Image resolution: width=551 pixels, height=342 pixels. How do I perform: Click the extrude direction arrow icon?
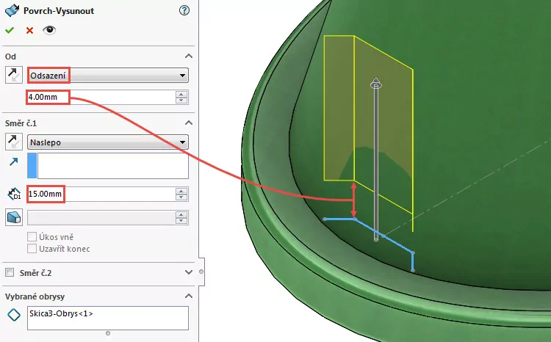click(14, 162)
